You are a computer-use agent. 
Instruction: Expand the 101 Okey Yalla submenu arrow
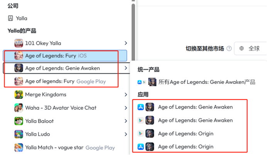tap(126, 43)
